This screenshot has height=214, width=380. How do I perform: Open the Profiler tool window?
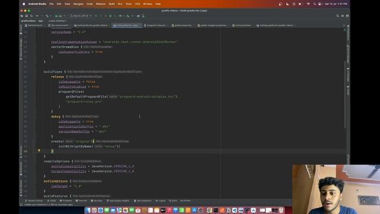pos(186,201)
